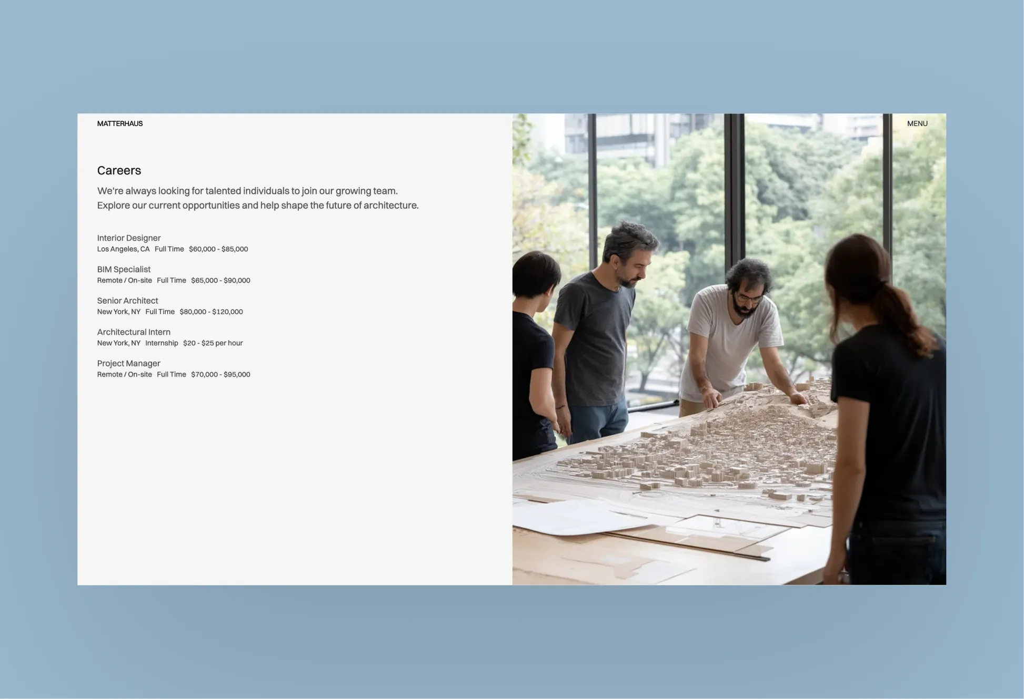The width and height of the screenshot is (1024, 699).
Task: Click Los Angeles, CA location text
Action: point(123,249)
